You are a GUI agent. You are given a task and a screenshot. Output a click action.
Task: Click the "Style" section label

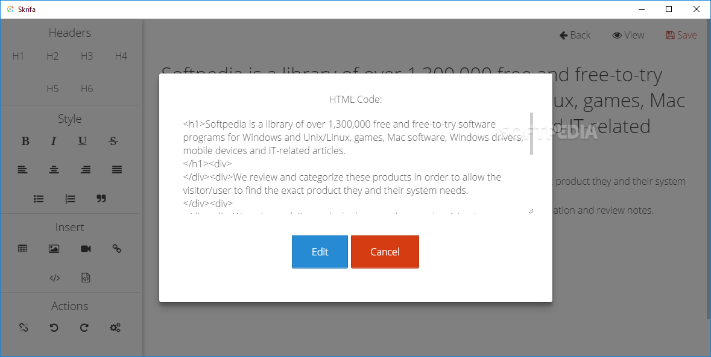70,119
